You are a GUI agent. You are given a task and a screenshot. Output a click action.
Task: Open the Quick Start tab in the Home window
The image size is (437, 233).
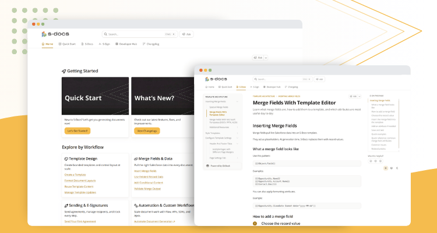coord(67,44)
